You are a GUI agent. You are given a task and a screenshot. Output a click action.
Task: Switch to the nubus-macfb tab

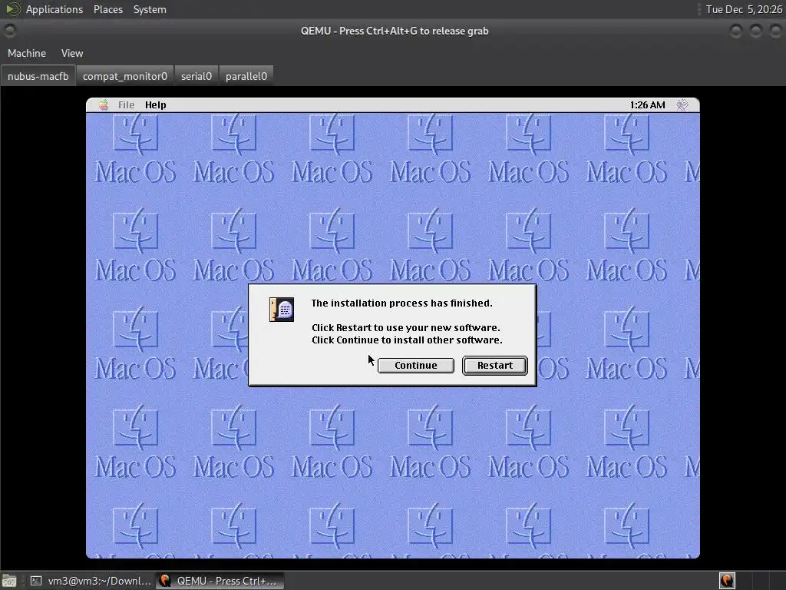coord(38,76)
